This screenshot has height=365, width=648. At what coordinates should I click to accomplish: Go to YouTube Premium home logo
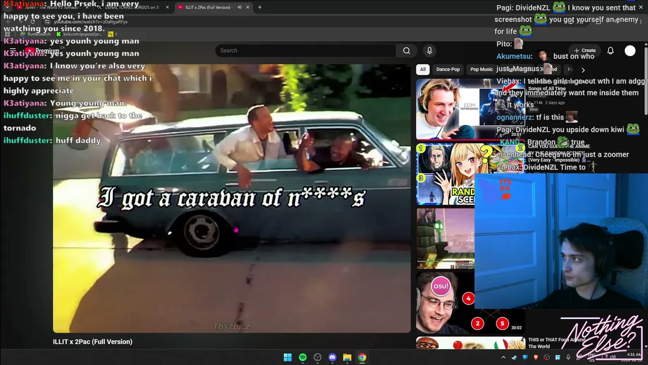click(43, 51)
